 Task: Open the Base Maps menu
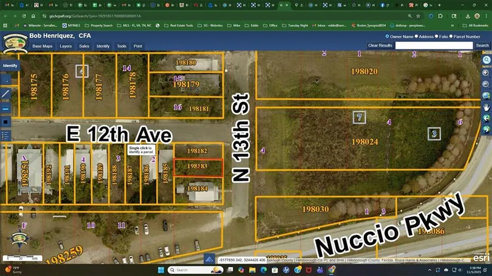[x=42, y=46]
